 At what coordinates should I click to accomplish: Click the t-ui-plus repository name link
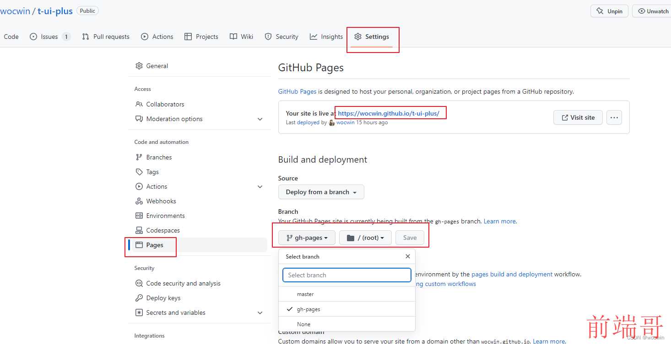pyautogui.click(x=55, y=11)
